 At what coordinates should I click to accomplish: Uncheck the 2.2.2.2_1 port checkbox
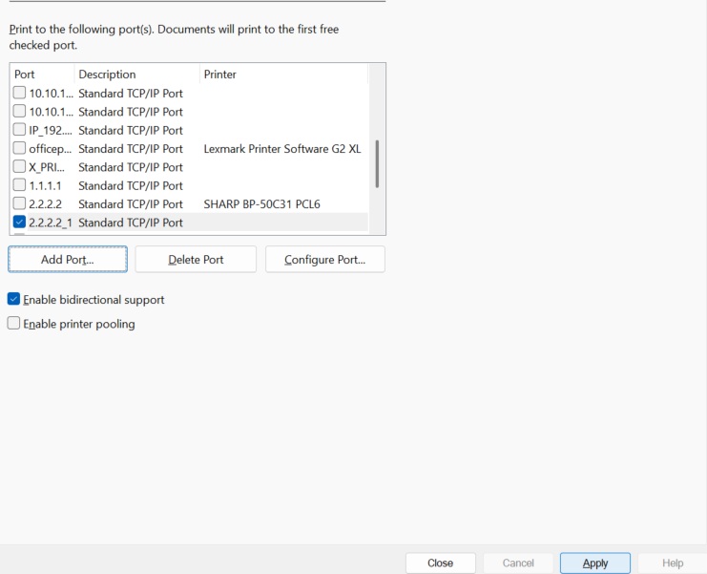tap(20, 223)
